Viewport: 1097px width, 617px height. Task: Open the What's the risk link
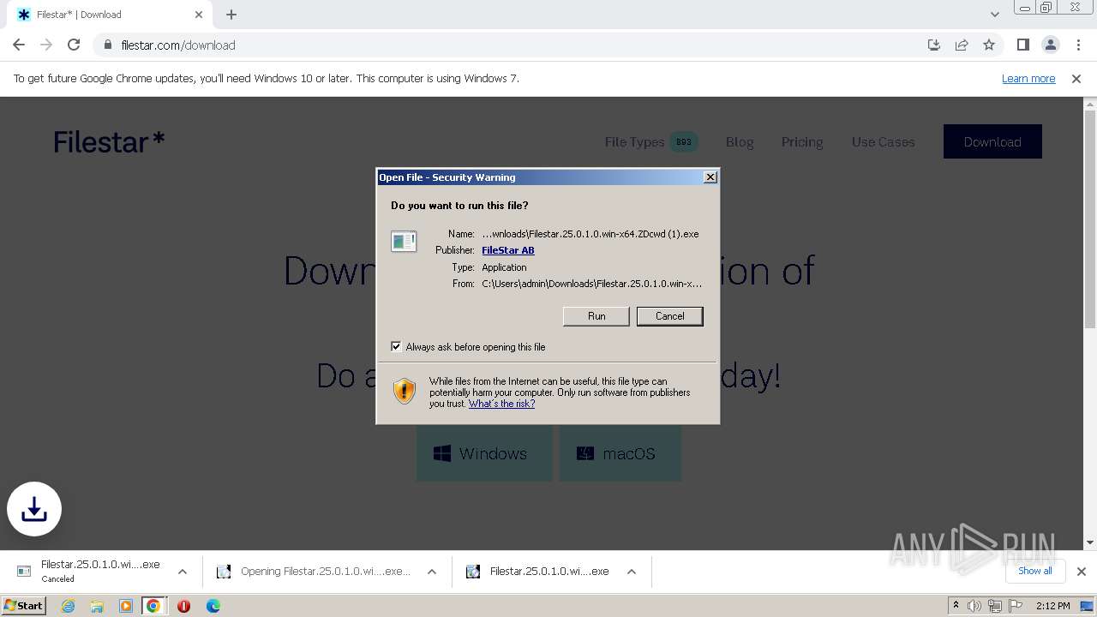click(501, 404)
